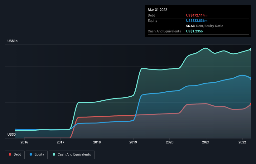Click the 2017 x-axis label
Viewport: 256px width, 164px height.
(60, 142)
